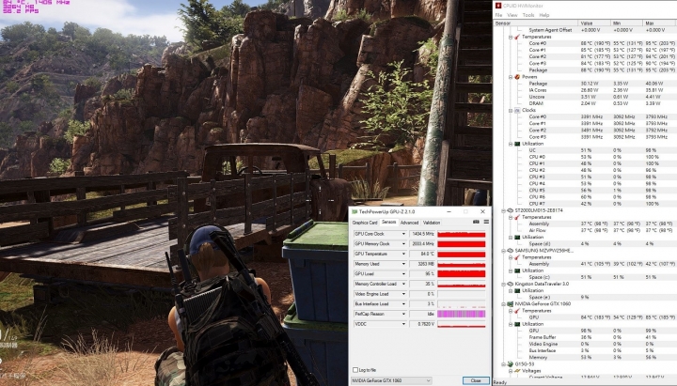Open the Validation tab in GPU-Z

pos(432,223)
